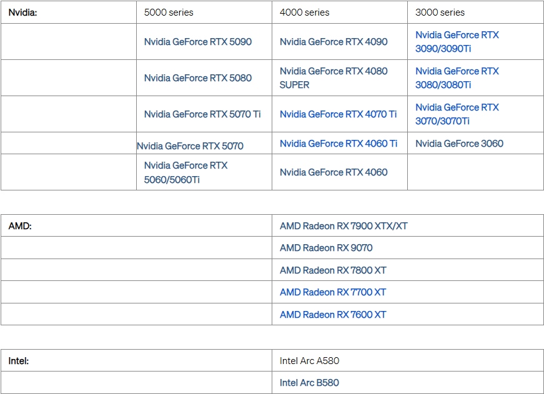This screenshot has width=544, height=394.
Task: Click the Nvidia GeForce RTX 5080 link
Action: [197, 78]
